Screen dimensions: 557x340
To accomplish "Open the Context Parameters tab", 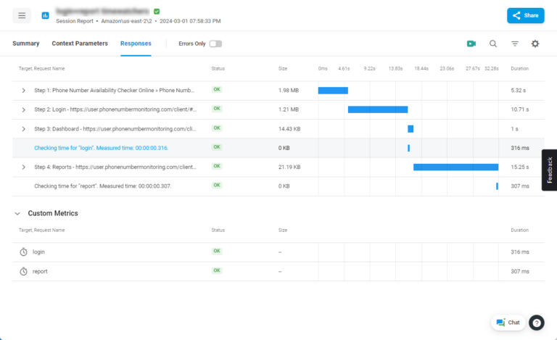I will 80,43.
